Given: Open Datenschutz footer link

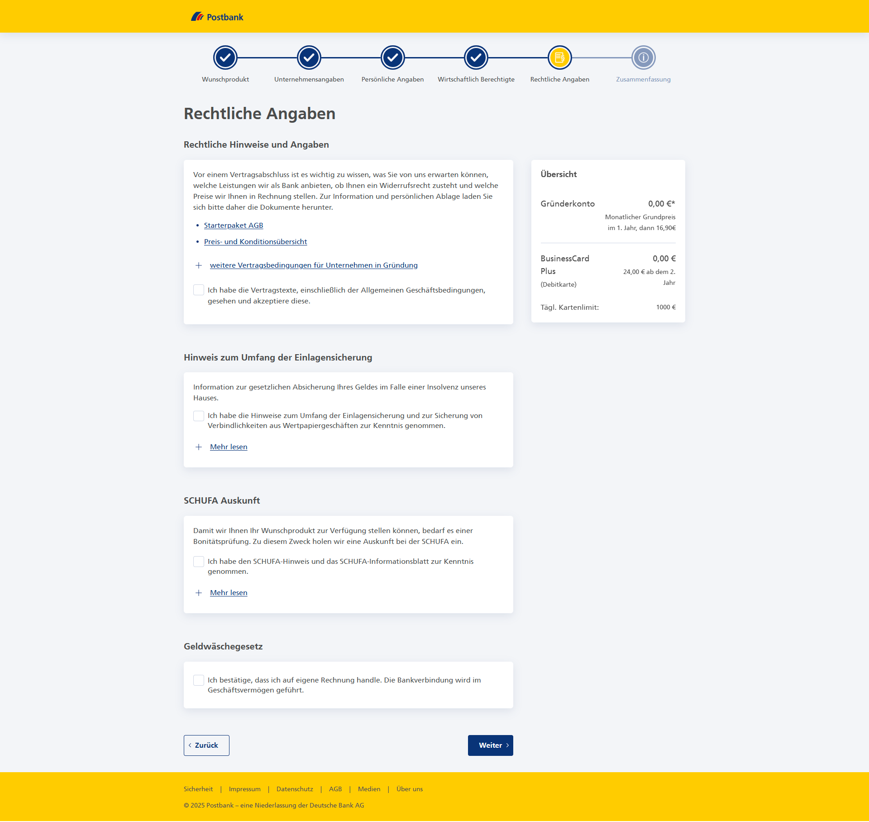Looking at the screenshot, I should pyautogui.click(x=295, y=789).
